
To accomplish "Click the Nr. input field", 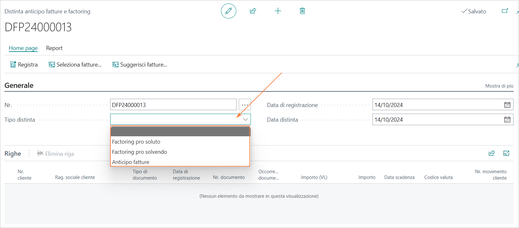I will pyautogui.click(x=173, y=105).
